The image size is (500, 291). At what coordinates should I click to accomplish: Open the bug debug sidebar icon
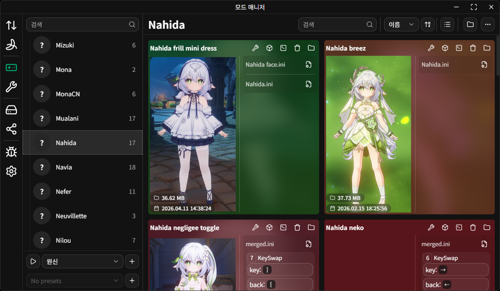[11, 152]
